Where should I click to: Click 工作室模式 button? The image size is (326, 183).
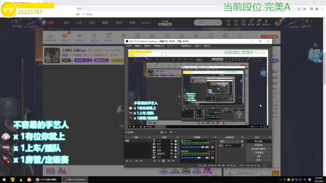(x=258, y=152)
